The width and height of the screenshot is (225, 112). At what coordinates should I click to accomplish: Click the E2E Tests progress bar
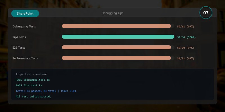(118, 47)
